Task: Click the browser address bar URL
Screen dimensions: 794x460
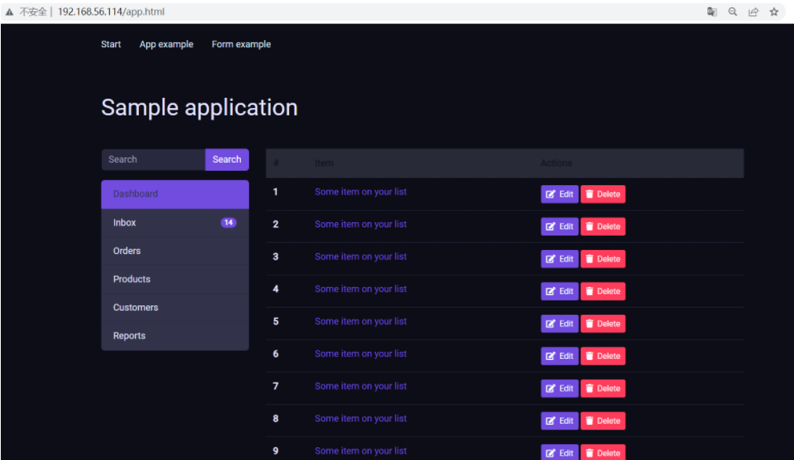Action: tap(111, 12)
